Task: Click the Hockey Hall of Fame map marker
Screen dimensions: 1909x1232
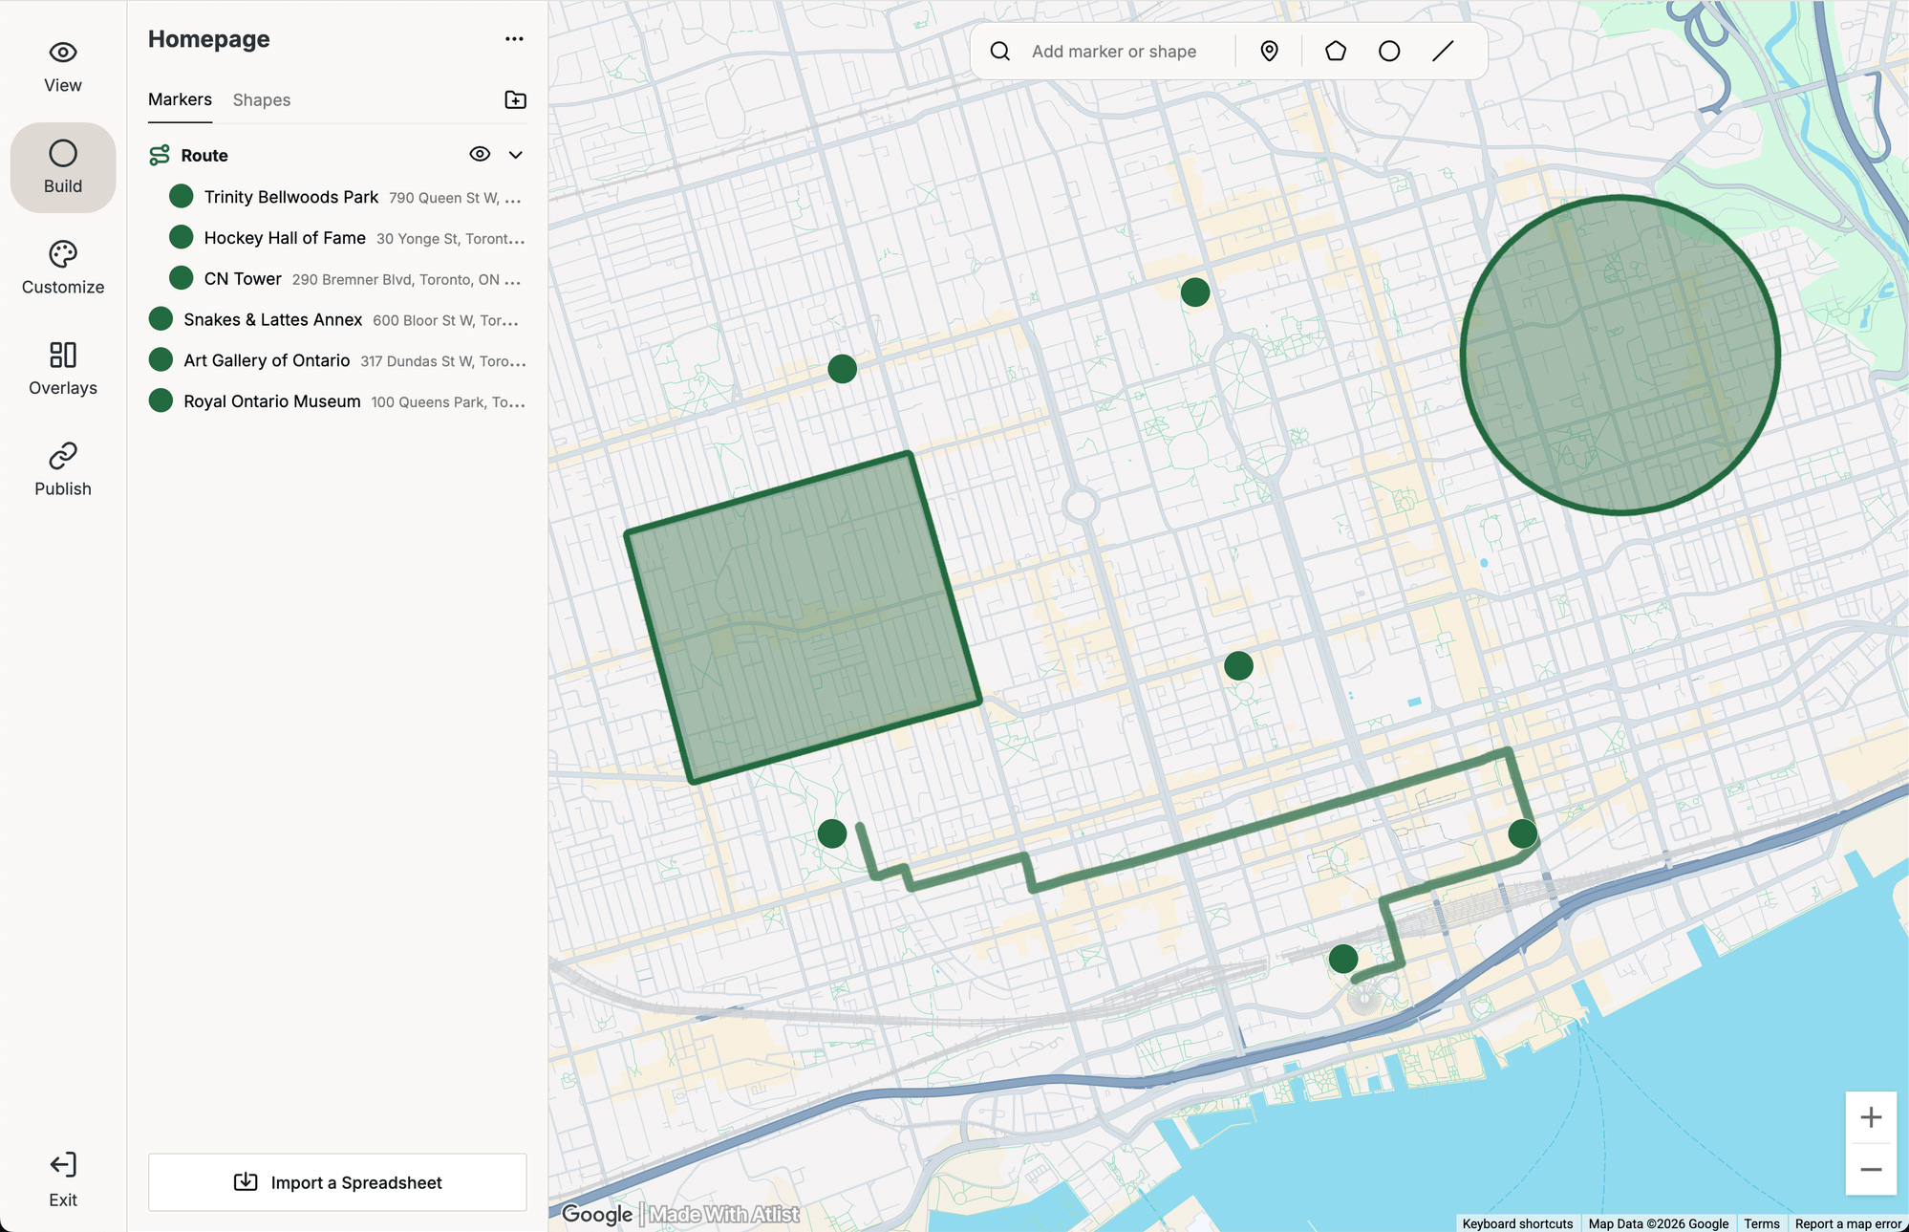Action: tap(1522, 833)
